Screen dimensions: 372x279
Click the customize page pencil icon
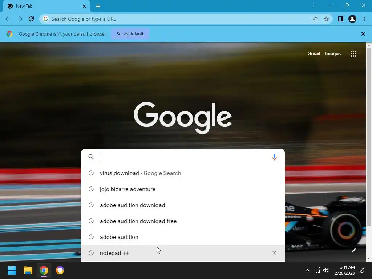pos(354,250)
